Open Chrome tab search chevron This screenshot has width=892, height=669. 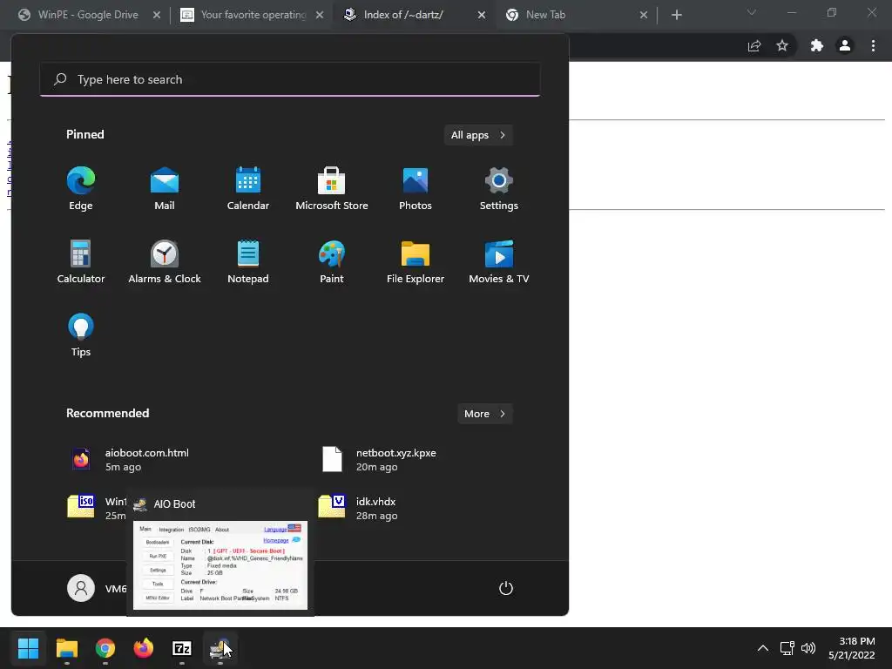(752, 12)
